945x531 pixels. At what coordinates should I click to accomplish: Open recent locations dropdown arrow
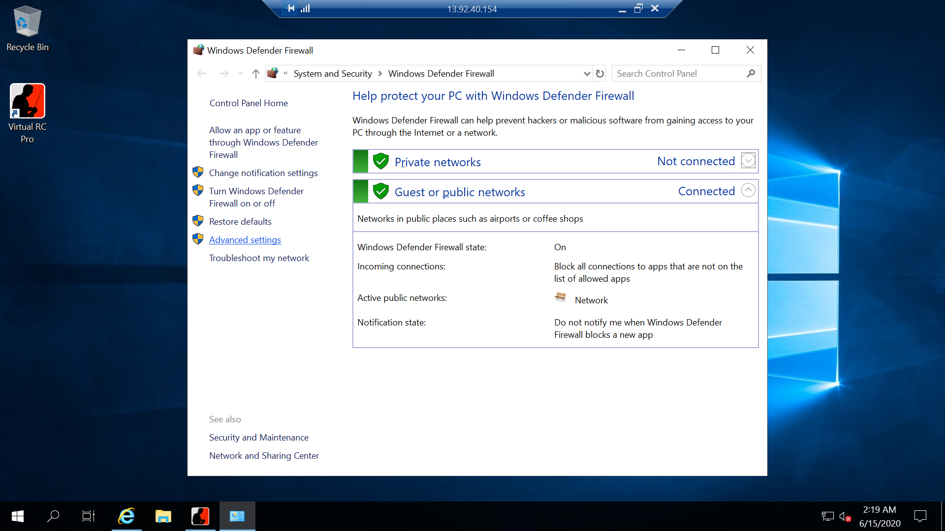point(241,74)
